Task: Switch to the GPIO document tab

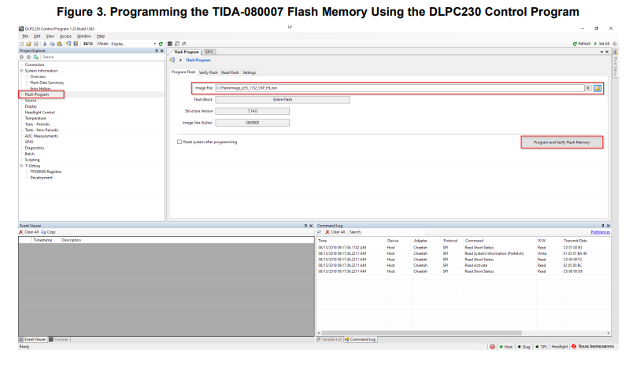Action: tap(209, 52)
